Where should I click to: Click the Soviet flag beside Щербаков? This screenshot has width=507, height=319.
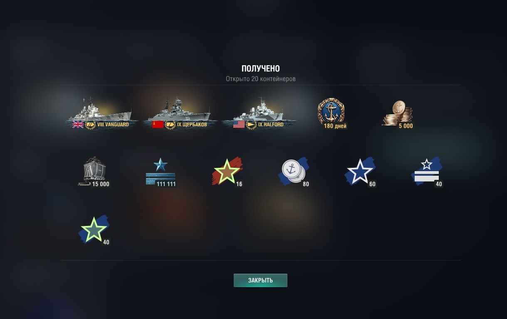pos(158,125)
